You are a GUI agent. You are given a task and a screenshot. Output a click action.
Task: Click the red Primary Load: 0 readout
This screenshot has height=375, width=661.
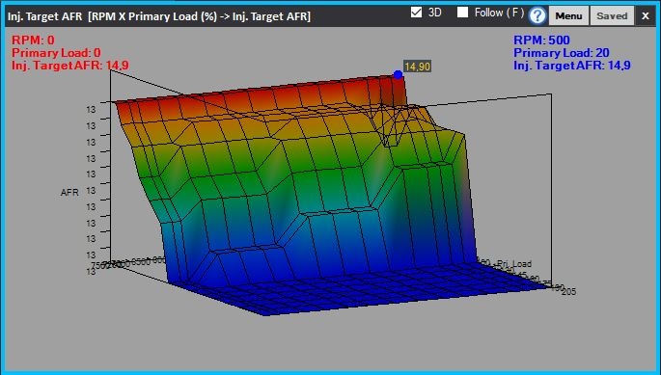[x=56, y=53]
